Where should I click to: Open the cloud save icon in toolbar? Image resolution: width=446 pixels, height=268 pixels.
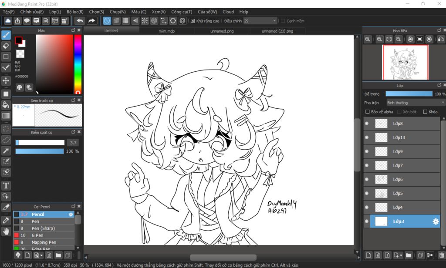click(8, 21)
